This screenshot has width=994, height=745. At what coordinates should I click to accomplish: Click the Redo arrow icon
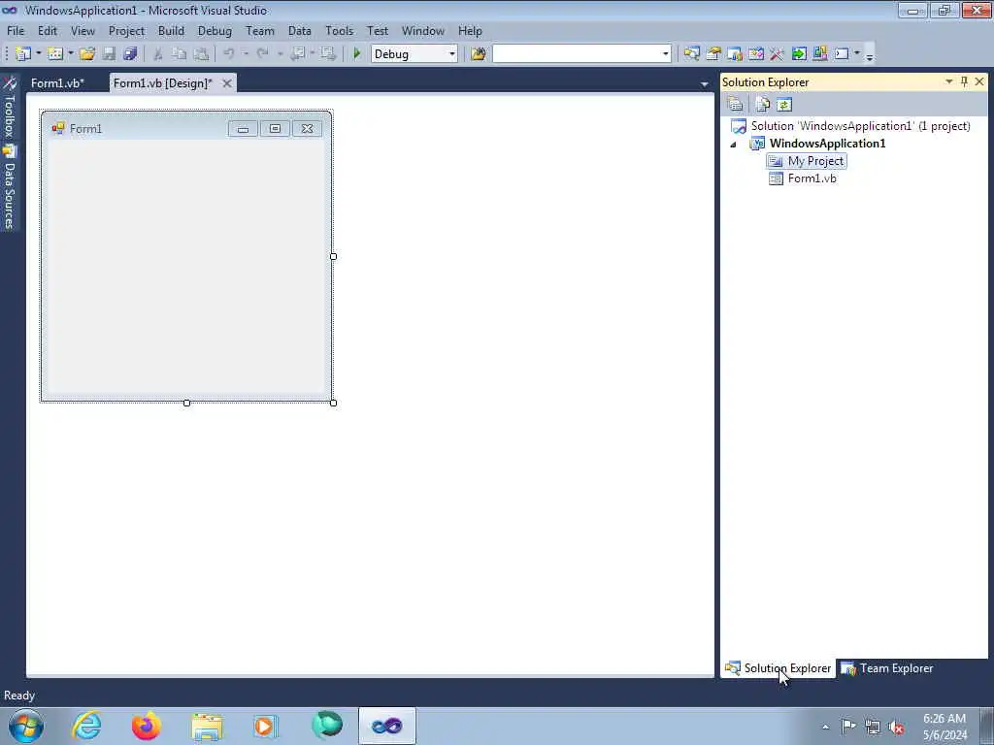click(x=262, y=54)
